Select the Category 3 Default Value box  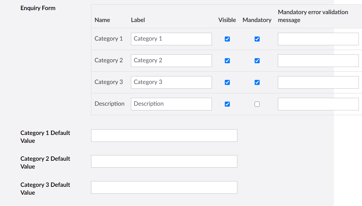point(164,187)
